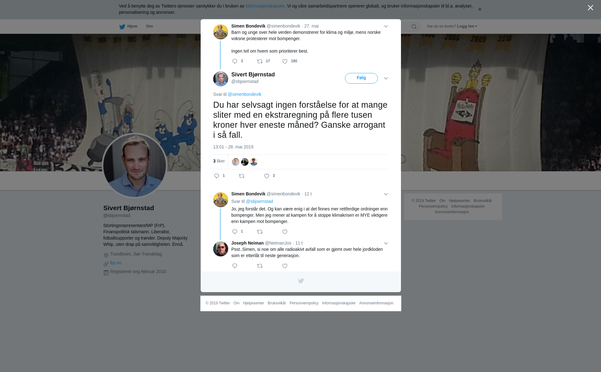This screenshot has width=601, height=372.
Task: Like Joseph Neiman's tweet
Action: click(285, 266)
